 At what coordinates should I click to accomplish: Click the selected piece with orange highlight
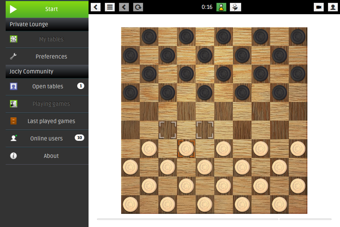186,149
